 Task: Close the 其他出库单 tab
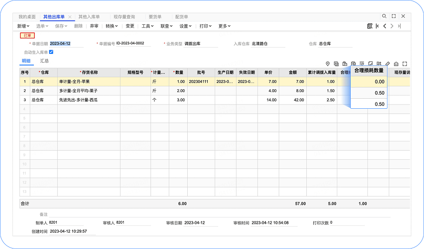click(x=70, y=17)
